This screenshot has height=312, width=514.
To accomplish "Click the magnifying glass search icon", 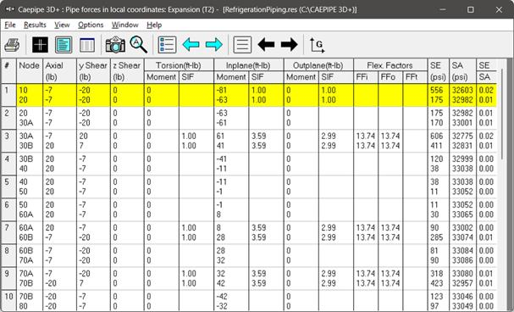I will pos(138,45).
